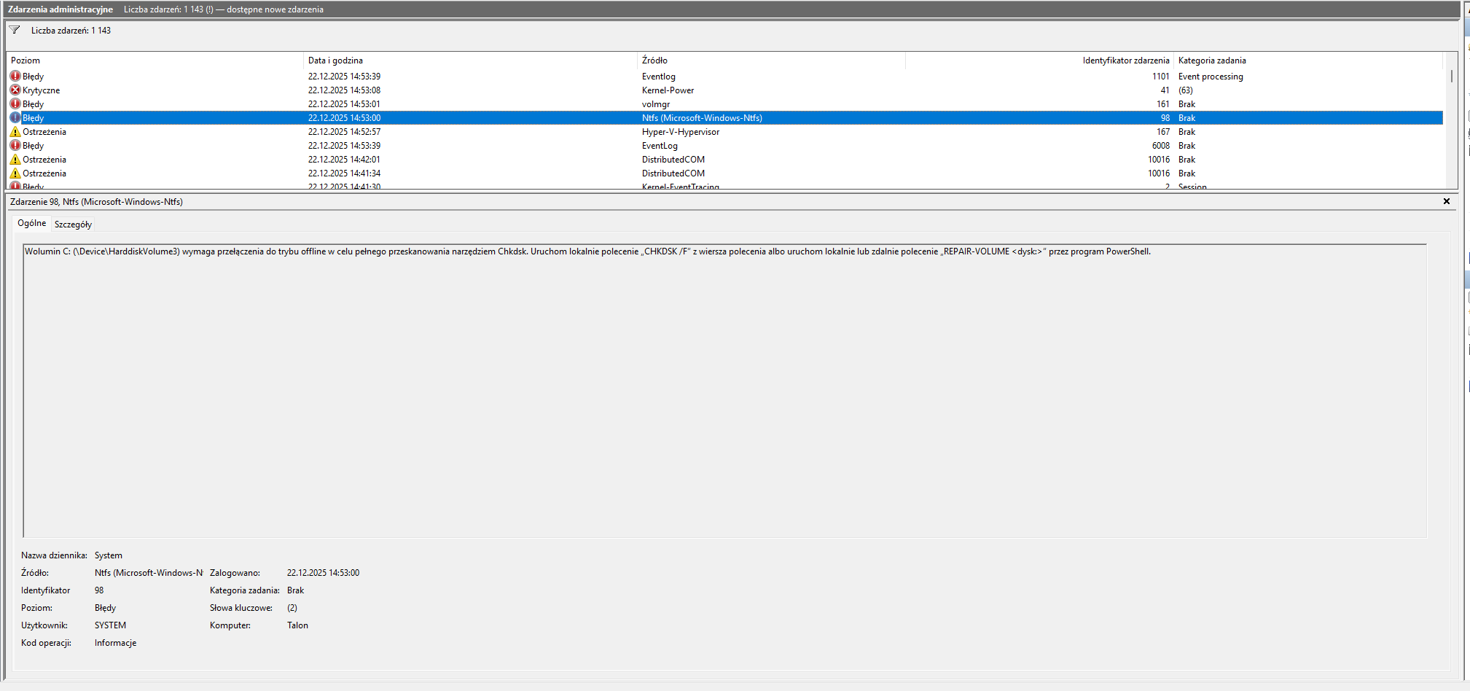
Task: Select the Eventlog source cell with ID 1101
Action: [659, 77]
